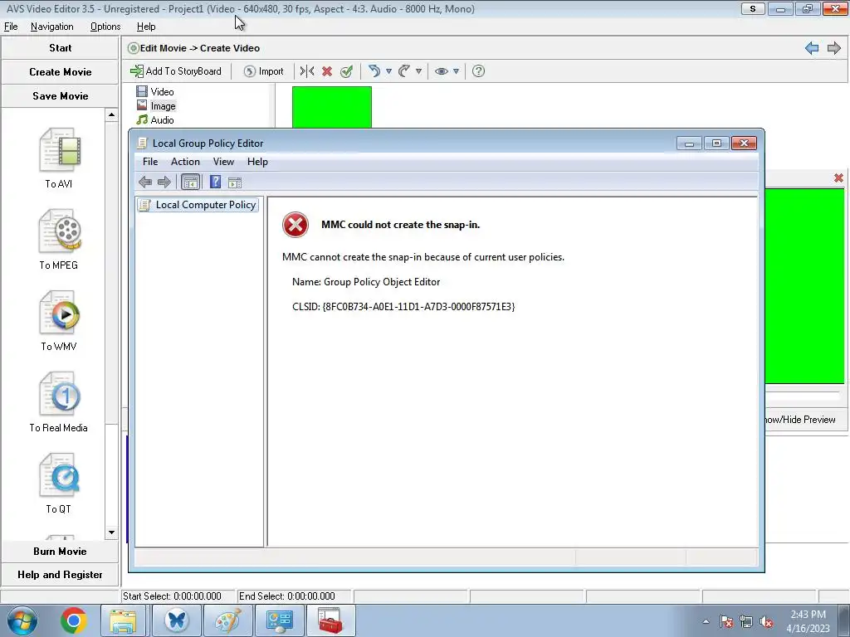This screenshot has width=850, height=637.
Task: Click the blue Help icon in Group Policy toolbar
Action: tap(215, 182)
